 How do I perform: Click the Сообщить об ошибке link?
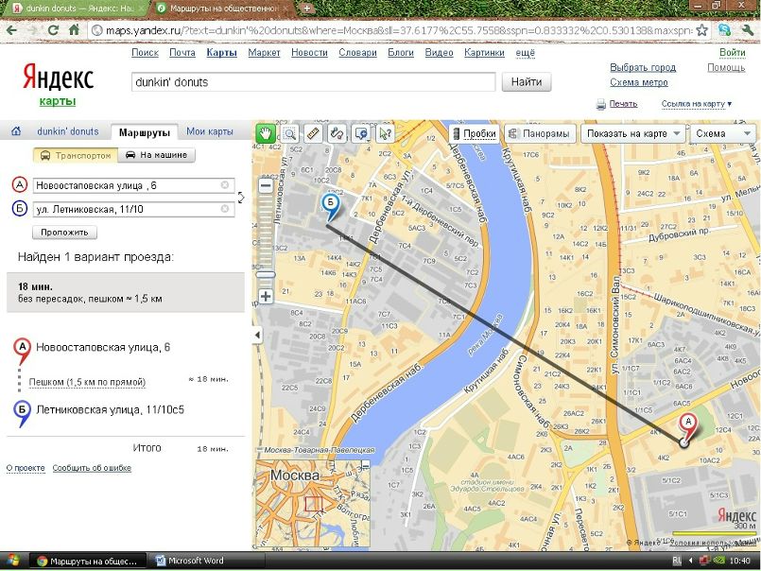click(x=92, y=468)
